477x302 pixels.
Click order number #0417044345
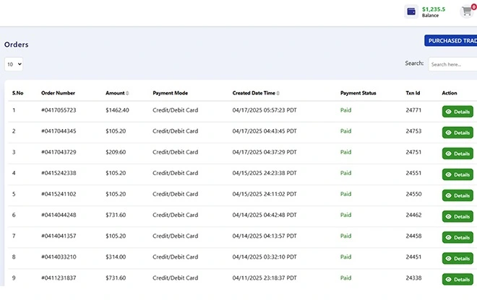(x=59, y=131)
